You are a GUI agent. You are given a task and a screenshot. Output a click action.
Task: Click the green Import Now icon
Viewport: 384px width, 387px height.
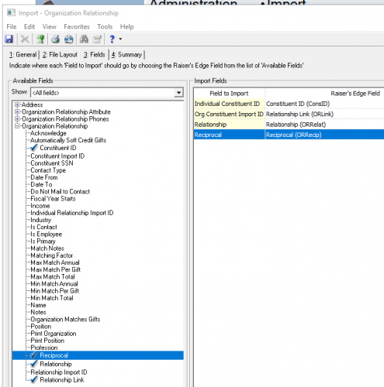point(40,39)
